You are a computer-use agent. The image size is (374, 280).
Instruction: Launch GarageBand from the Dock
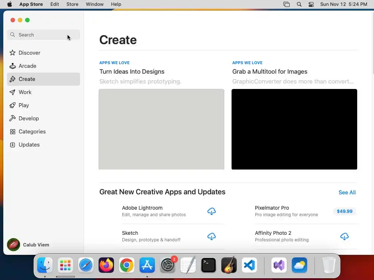pyautogui.click(x=229, y=265)
